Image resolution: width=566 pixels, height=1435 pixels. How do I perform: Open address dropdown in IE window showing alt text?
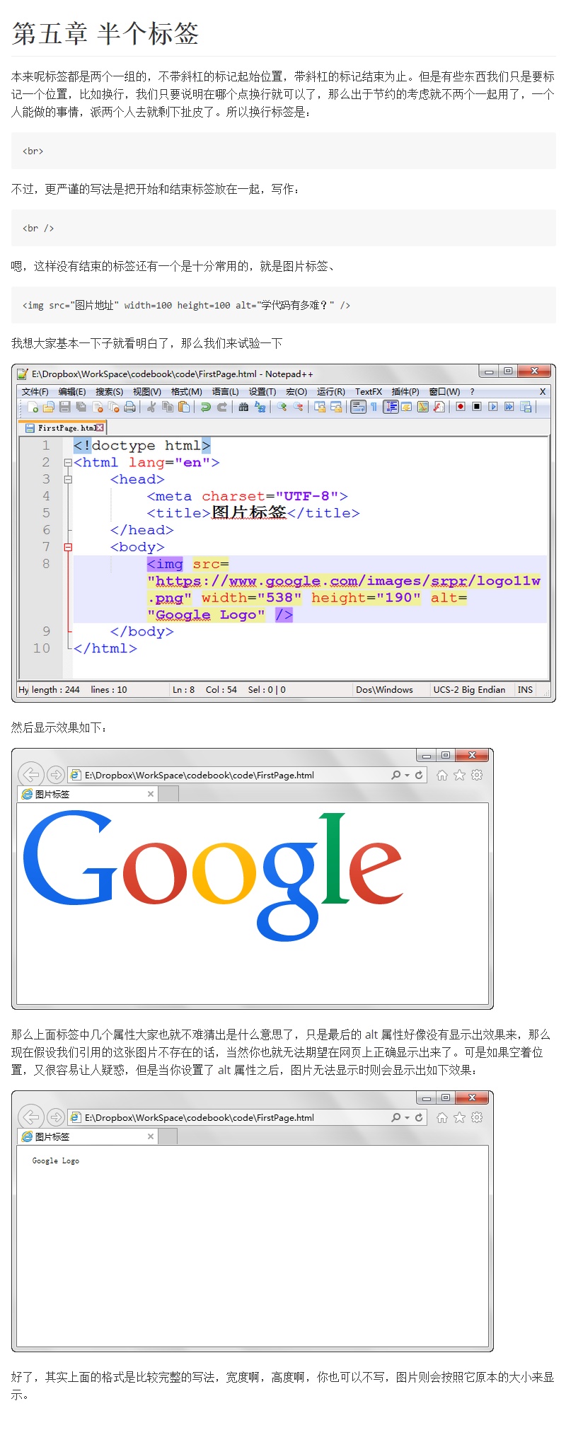(x=407, y=1118)
